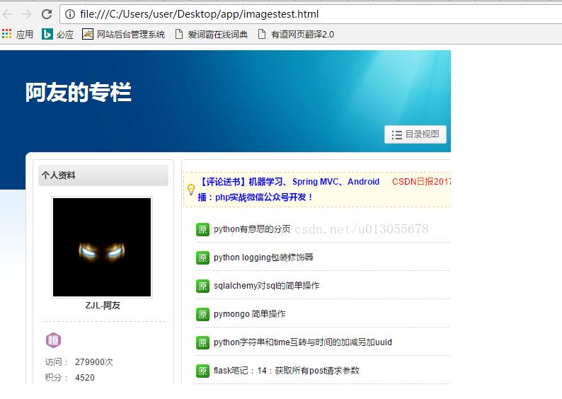The width and height of the screenshot is (562, 399).
Task: Click the 阿友的专栏 blog title
Action: (79, 92)
